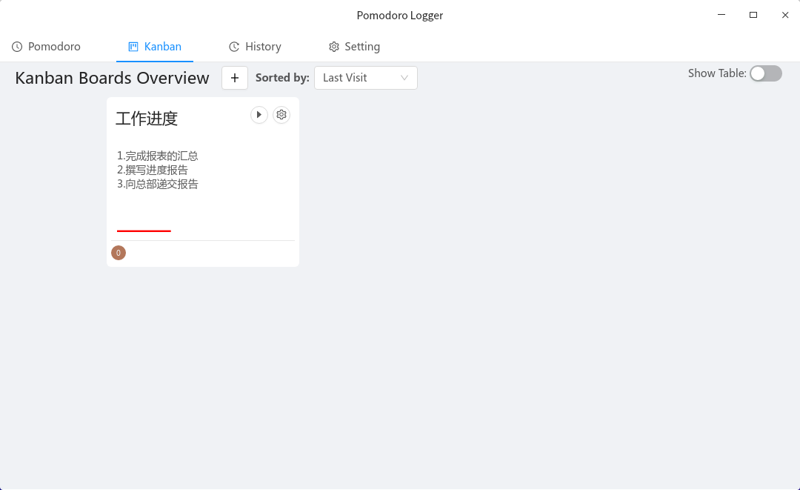This screenshot has height=490, width=800.
Task: Expand the sort options using the chevron arrow
Action: coord(404,78)
